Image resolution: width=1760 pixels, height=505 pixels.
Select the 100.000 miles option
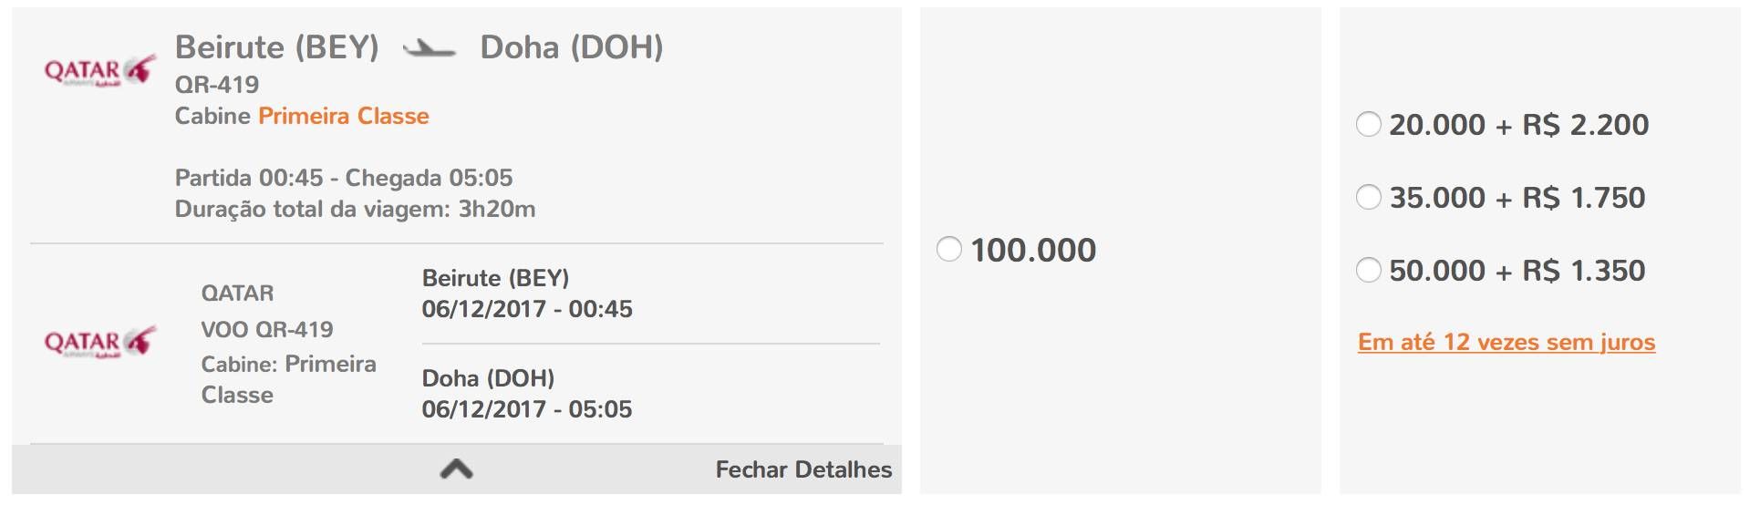pyautogui.click(x=949, y=249)
